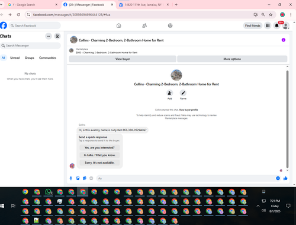Open site information icon in address bar
This screenshot has width=296, height=225.
tap(28, 15)
